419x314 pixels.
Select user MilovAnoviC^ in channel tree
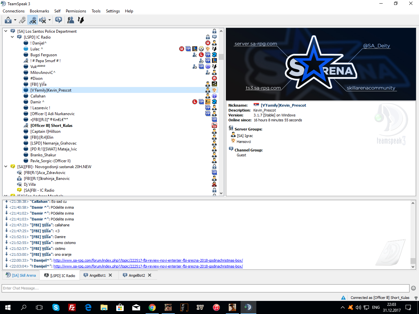click(43, 73)
